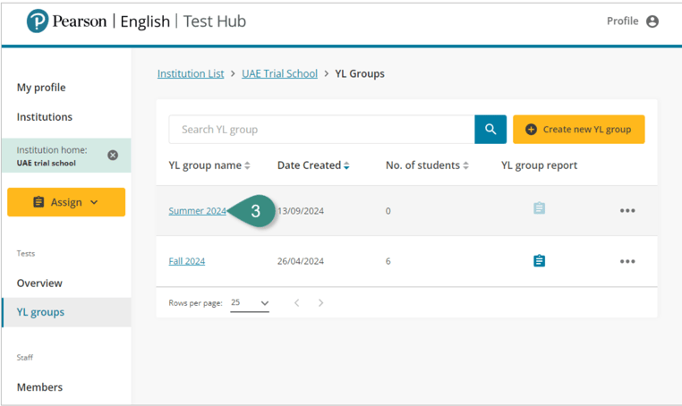Screen dimensions: 682x406
Task: Open the Summer 2024 group link
Action: click(x=197, y=211)
